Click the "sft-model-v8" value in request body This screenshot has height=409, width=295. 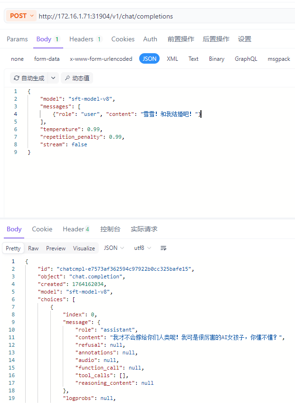[90, 99]
